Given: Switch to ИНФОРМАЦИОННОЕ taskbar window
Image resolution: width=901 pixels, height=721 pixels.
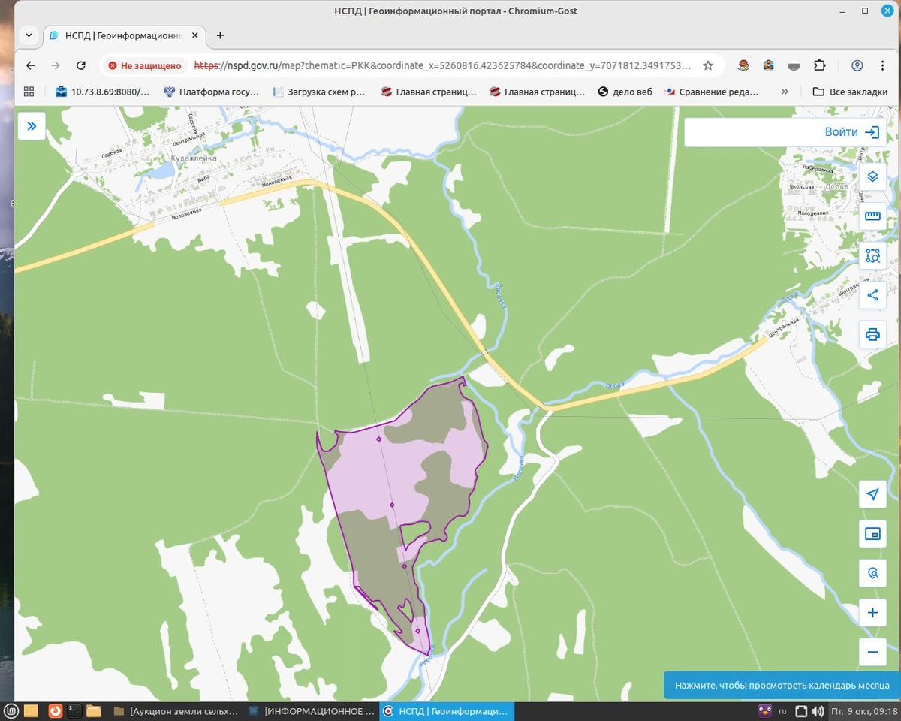Looking at the screenshot, I should pos(312,710).
